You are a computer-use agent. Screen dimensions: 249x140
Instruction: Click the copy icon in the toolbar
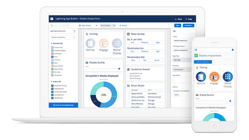click(x=64, y=26)
